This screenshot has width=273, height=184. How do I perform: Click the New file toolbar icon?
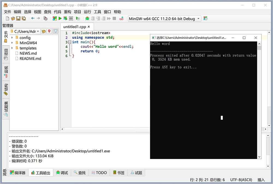7,19
